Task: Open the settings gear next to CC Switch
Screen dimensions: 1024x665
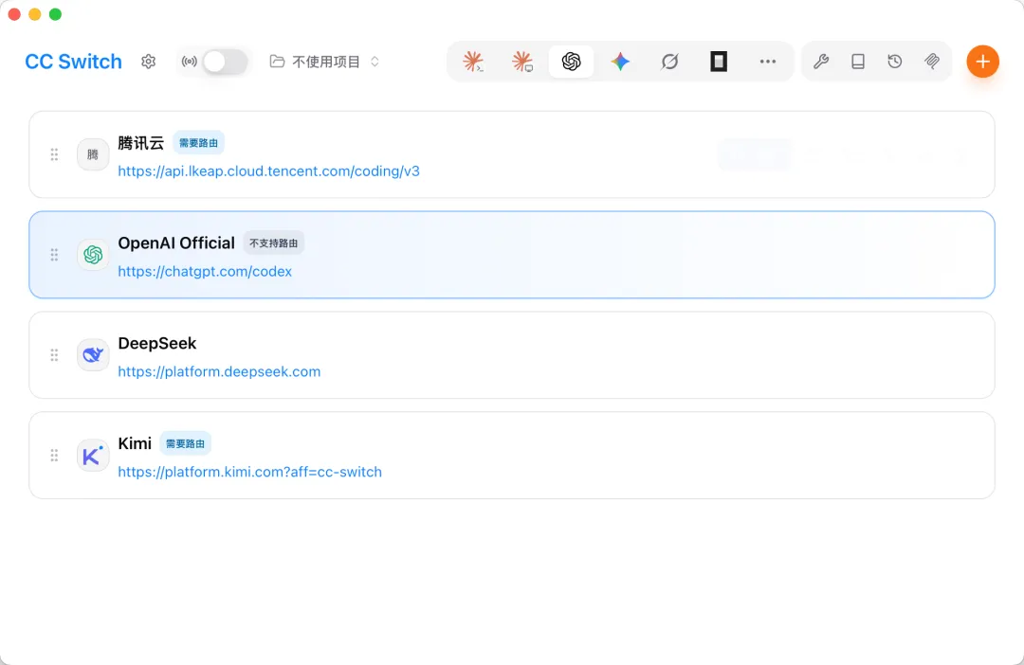Action: coord(148,62)
